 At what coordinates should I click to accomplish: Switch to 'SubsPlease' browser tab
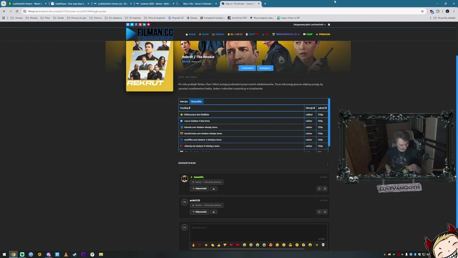[70, 4]
